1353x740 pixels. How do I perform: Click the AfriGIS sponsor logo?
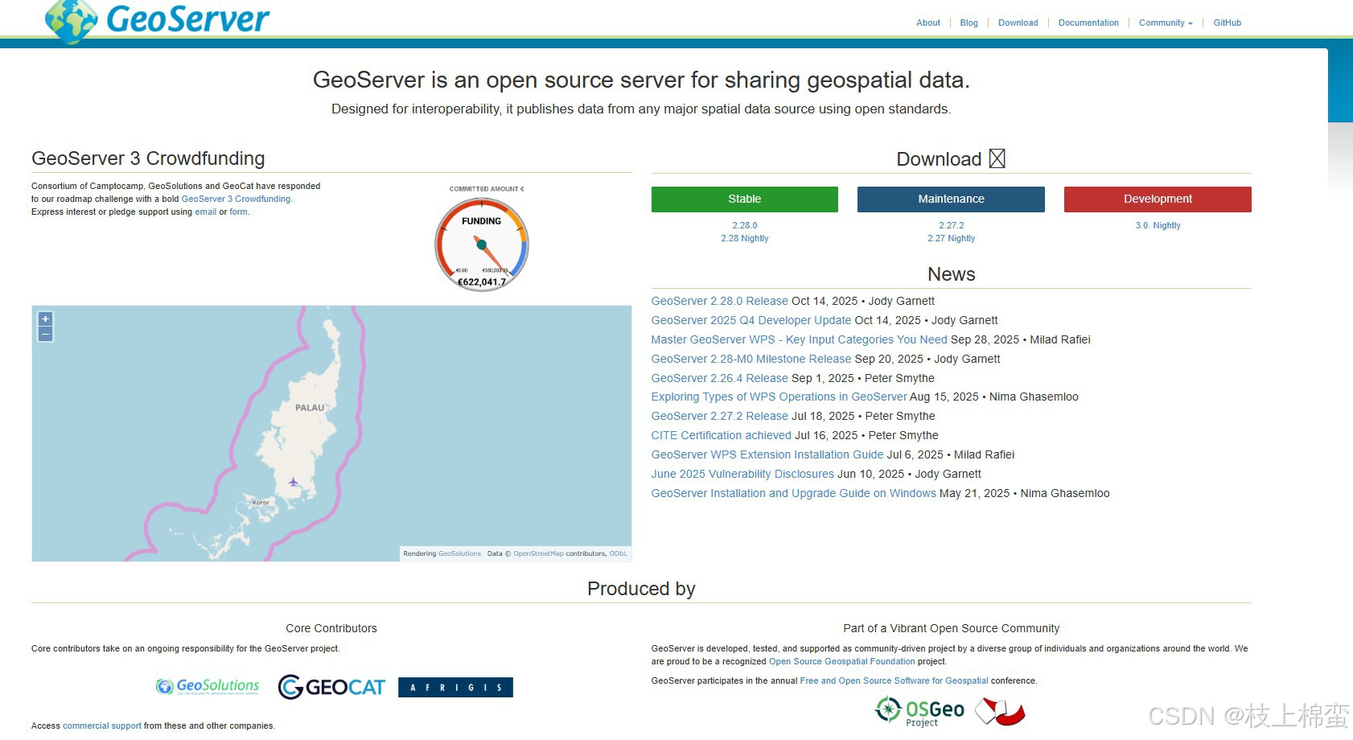pyautogui.click(x=455, y=688)
